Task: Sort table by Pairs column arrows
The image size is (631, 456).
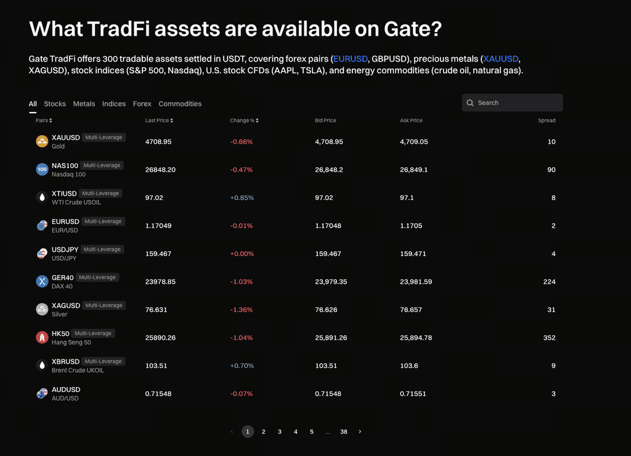Action: click(51, 121)
